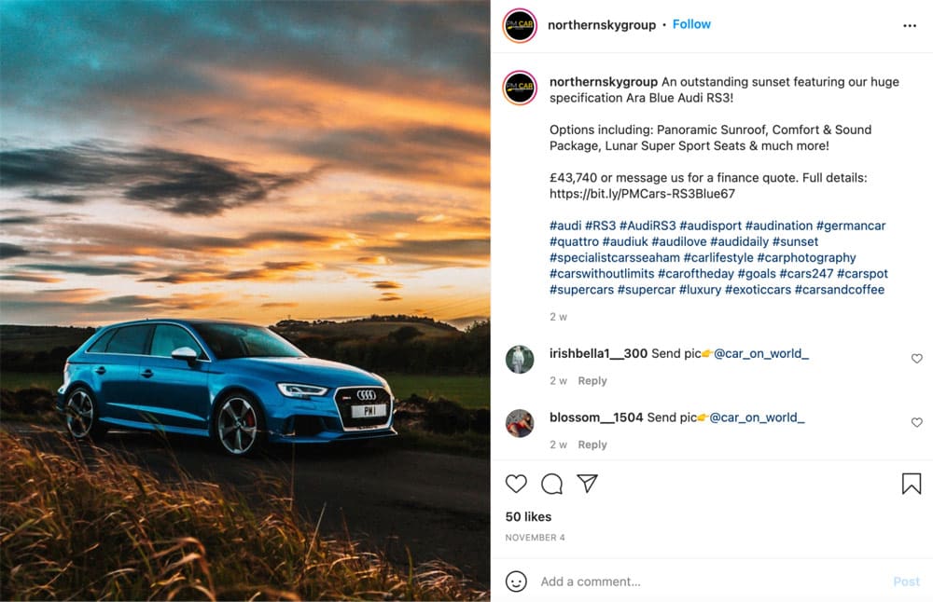Toggle like on irishbella1__300's comment heart
The width and height of the screenshot is (933, 602).
[916, 359]
